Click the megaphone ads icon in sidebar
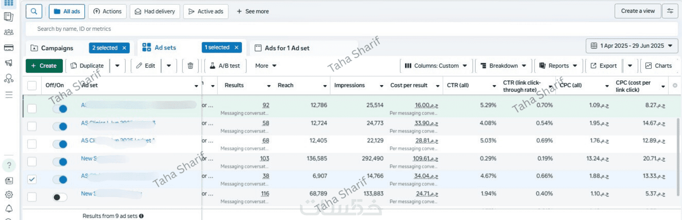Image resolution: width=682 pixels, height=220 pixels. 8,63
